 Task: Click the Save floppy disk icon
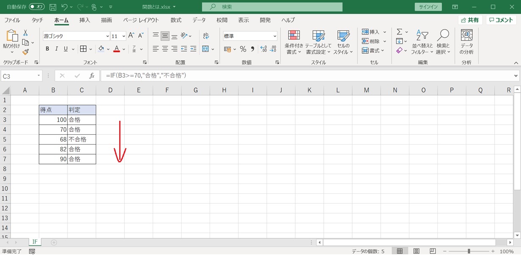(x=53, y=7)
